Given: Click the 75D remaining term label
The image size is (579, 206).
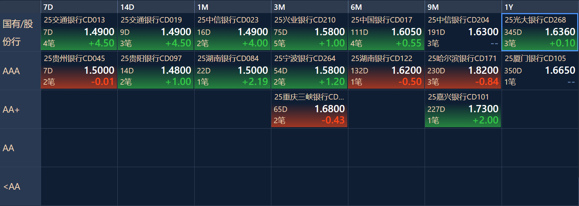Looking at the screenshot, I should [x=280, y=32].
